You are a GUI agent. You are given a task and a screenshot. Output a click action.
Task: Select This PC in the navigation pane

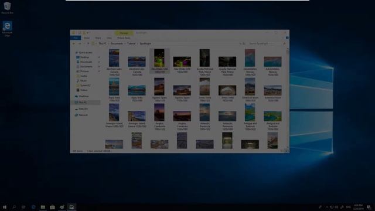point(83,103)
